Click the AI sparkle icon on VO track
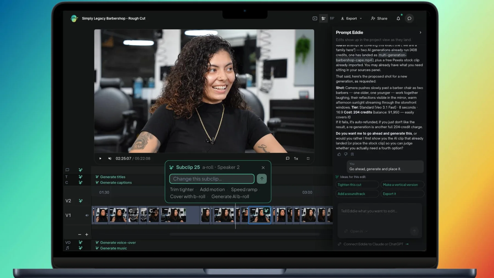This screenshot has width=494, height=278. tap(80, 242)
